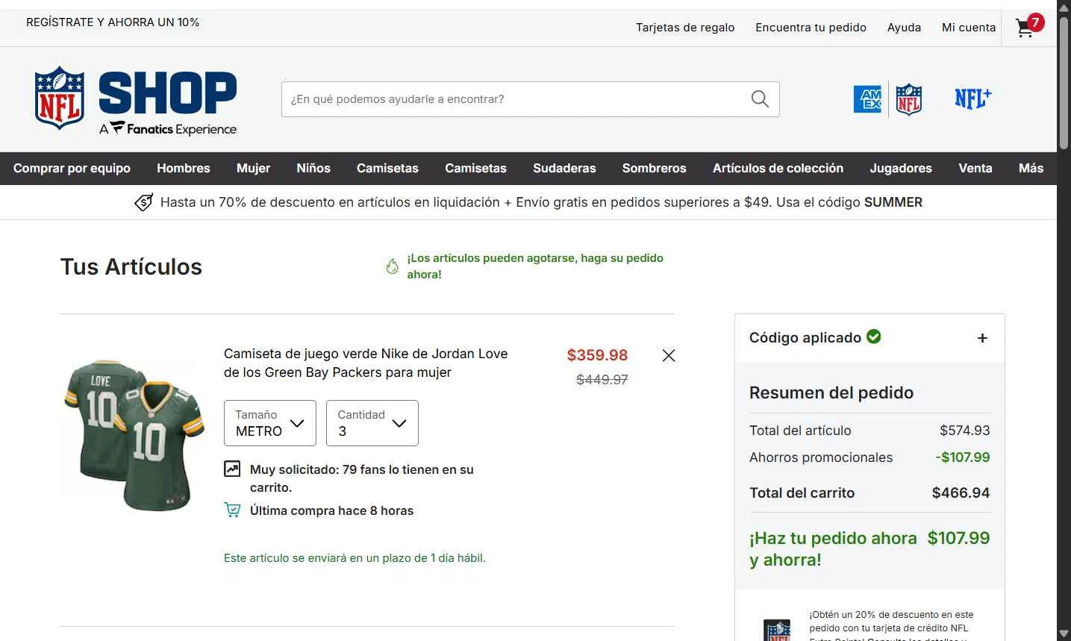Click the one-business-day shipping notice

[x=355, y=558]
